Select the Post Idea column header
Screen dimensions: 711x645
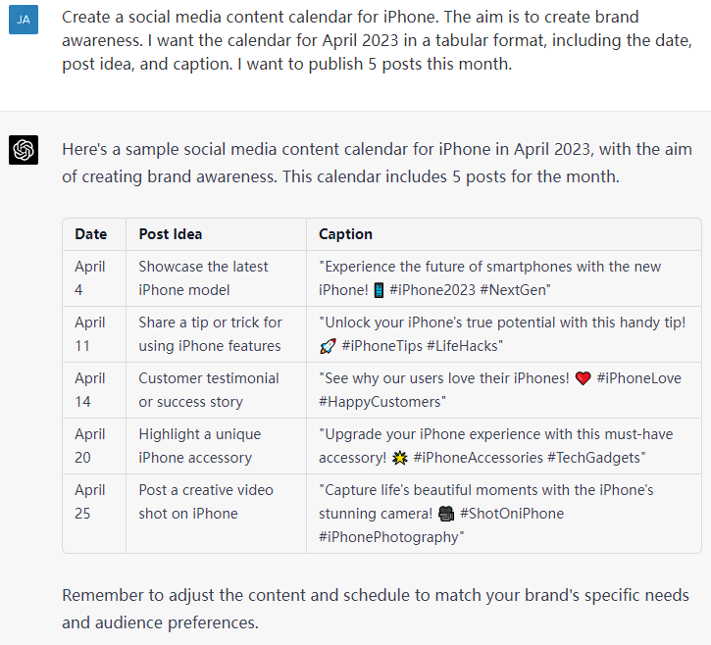tap(171, 234)
